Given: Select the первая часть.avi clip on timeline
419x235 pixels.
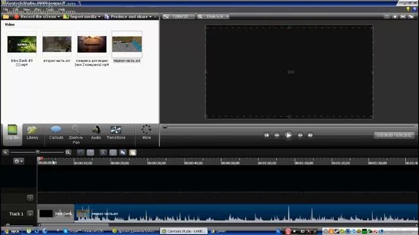Looking at the screenshot, I should point(246,213).
